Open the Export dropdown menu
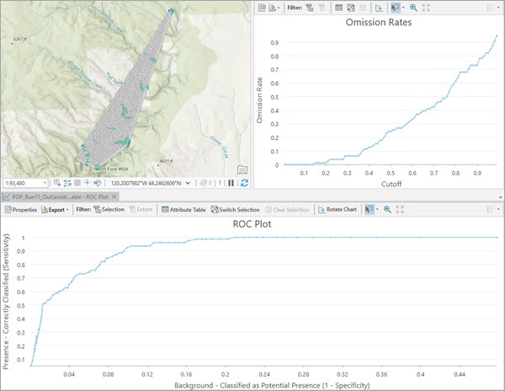Viewport: 505px width, 391px height. (x=56, y=209)
